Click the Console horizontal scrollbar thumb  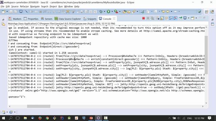tap(38, 106)
